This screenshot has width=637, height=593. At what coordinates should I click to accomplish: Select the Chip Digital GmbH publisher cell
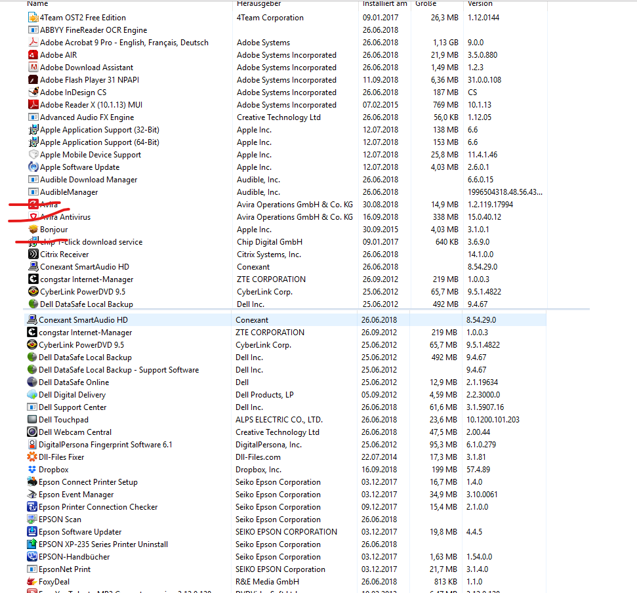270,242
